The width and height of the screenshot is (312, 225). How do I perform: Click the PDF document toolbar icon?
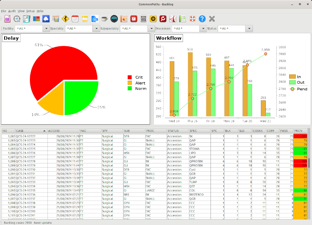(173, 19)
